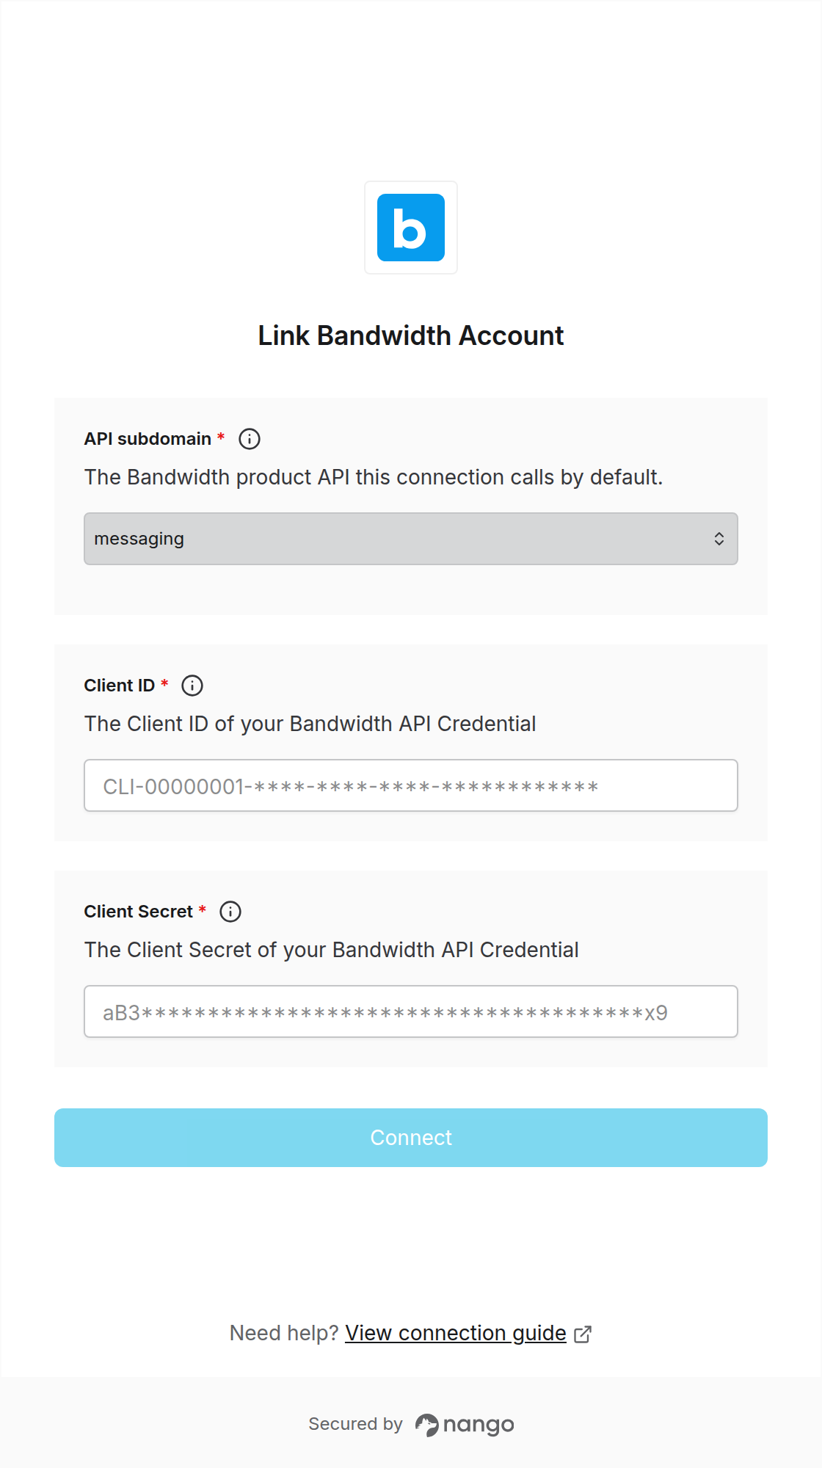The image size is (822, 1468).
Task: Click the API subdomain label
Action: pos(148,439)
